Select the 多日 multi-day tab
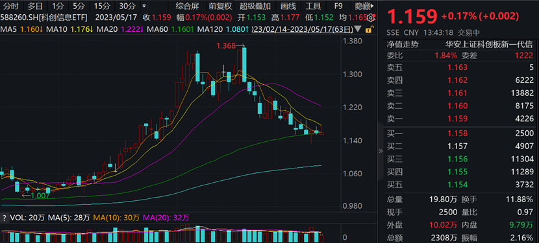The height and width of the screenshot is (243, 539). tap(36, 6)
